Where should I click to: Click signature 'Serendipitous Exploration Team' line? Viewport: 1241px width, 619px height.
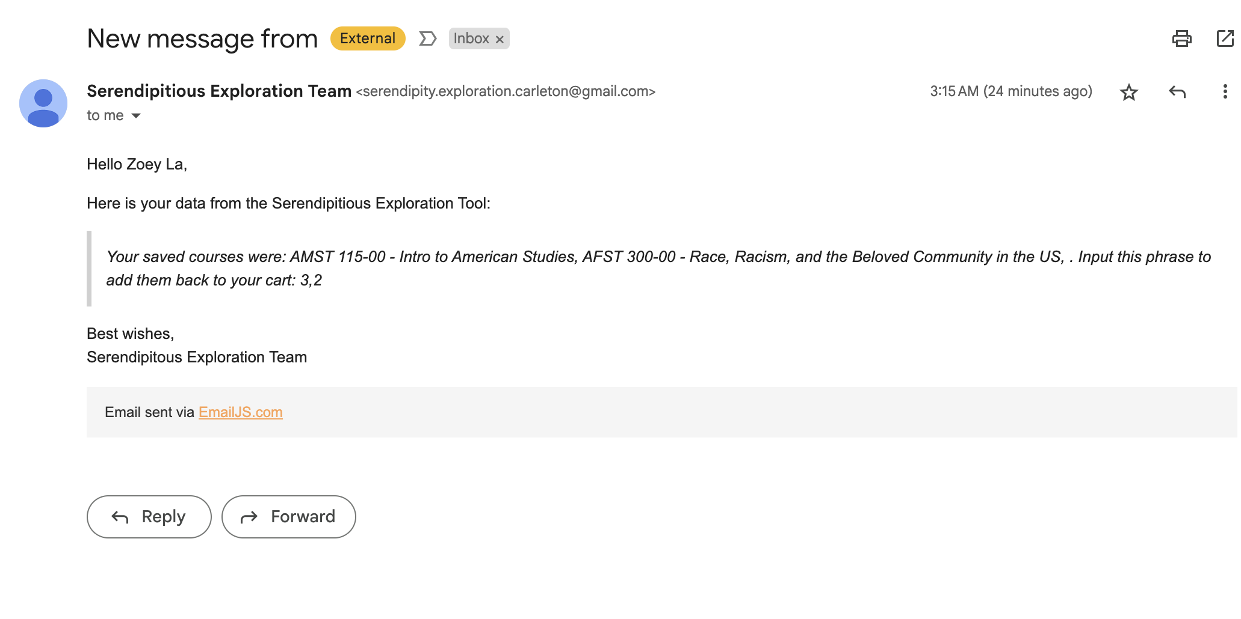pyautogui.click(x=197, y=358)
